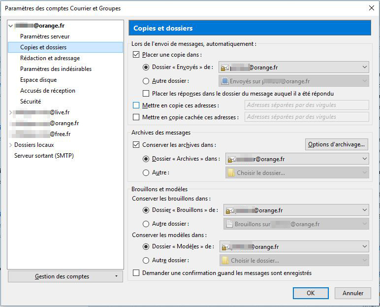Expand the @live.fr account node
Screen dimensions: 380x307
[x=11, y=112]
